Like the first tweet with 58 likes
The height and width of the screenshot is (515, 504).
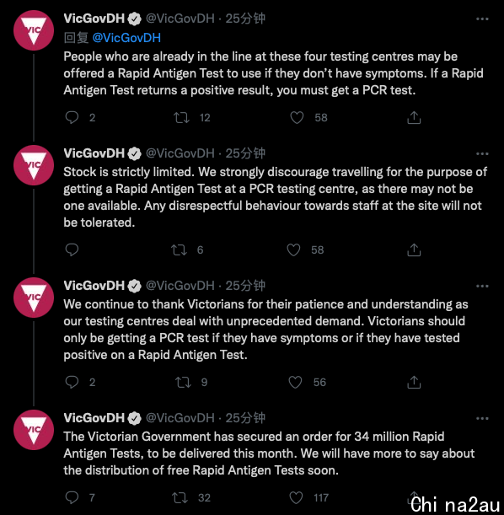[297, 118]
